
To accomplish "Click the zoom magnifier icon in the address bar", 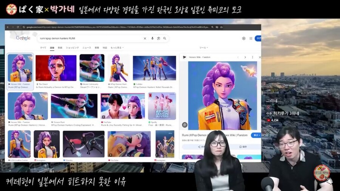I will (x=212, y=27).
